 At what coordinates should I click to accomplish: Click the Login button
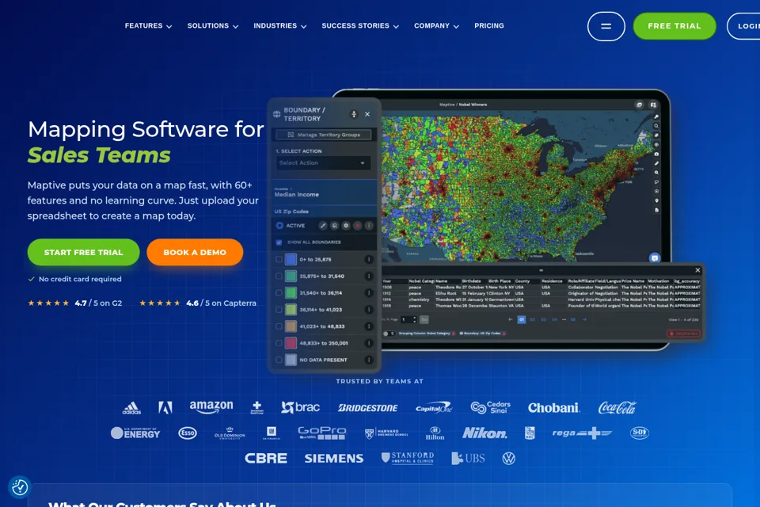(744, 26)
